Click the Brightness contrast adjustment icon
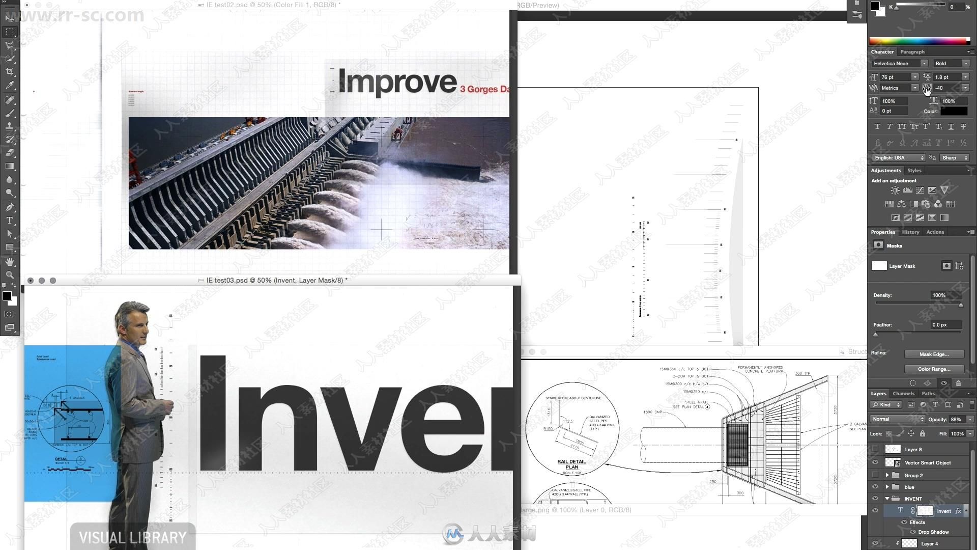Screen dimensions: 977x550 click(x=895, y=190)
